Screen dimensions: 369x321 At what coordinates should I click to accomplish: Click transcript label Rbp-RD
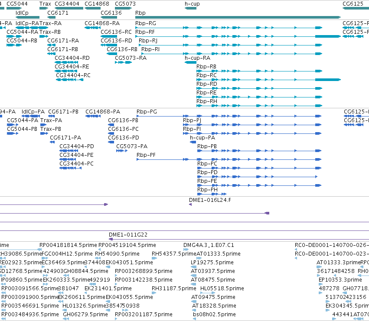(207, 84)
